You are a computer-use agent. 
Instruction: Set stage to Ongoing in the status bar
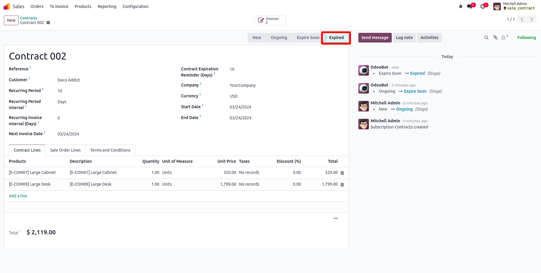[x=279, y=38]
